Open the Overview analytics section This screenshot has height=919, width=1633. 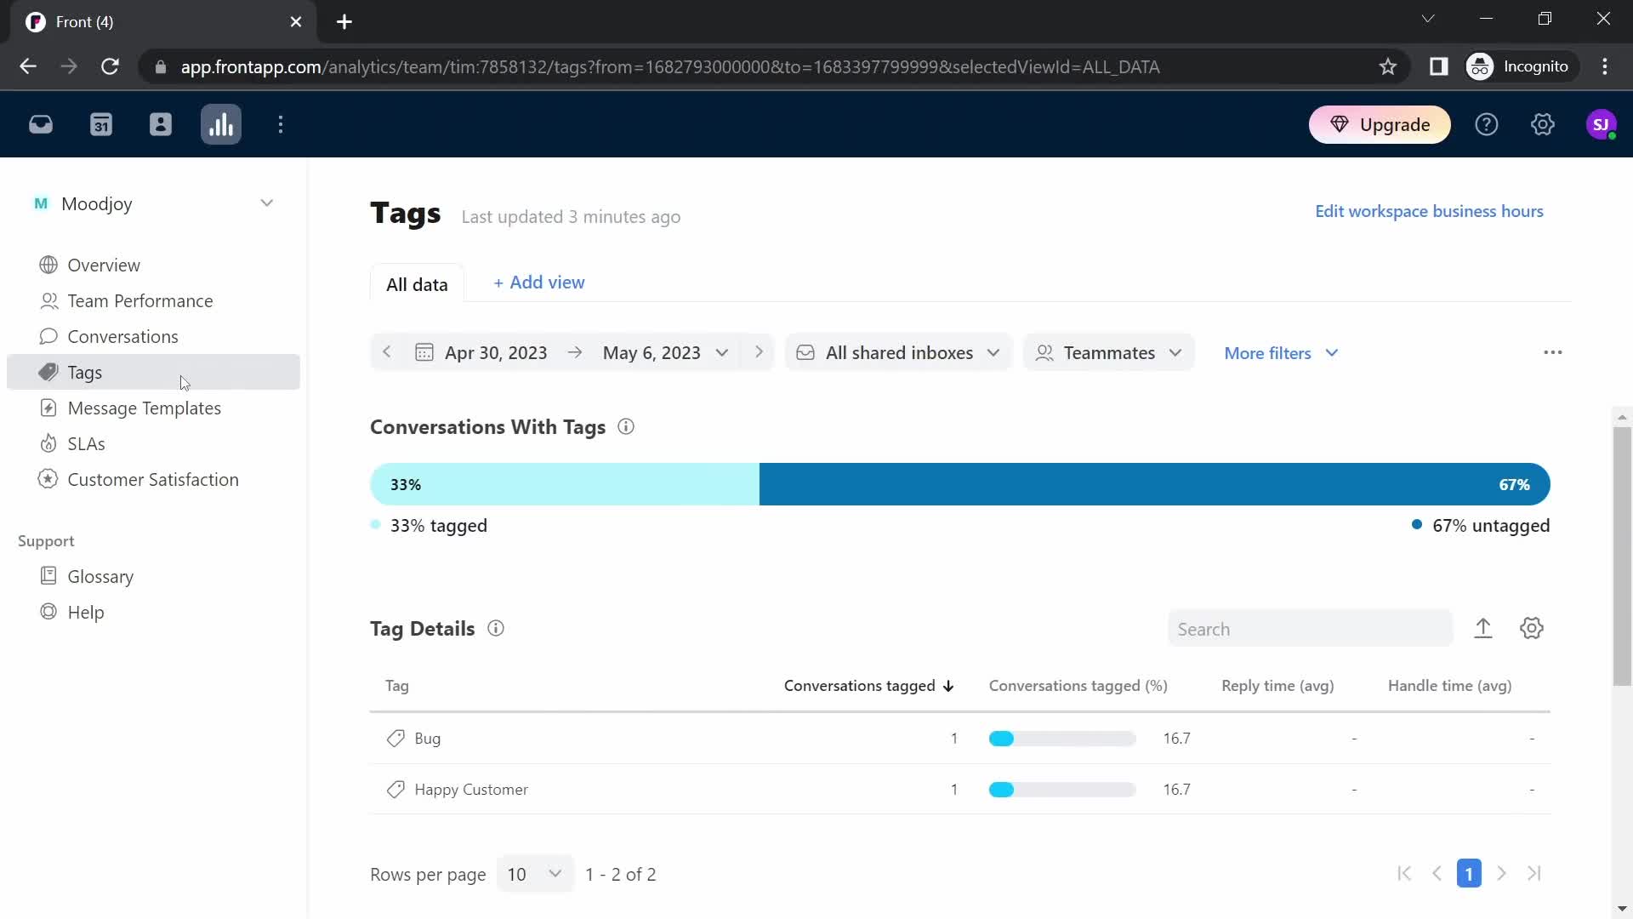(x=103, y=265)
